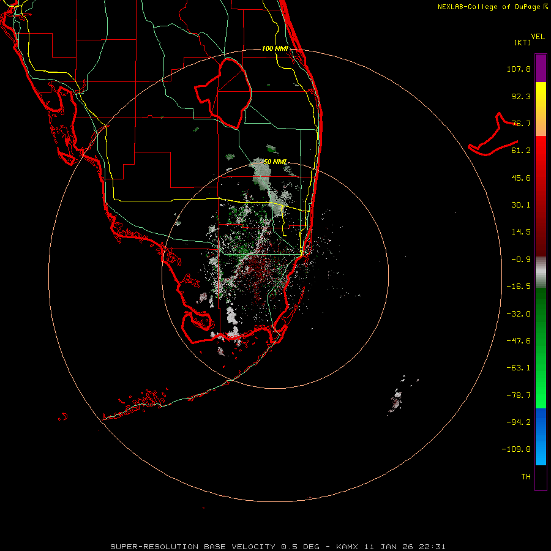Screen dimensions: 551x551
Task: Click the 45.6 velocity scale value
Action: 521,178
